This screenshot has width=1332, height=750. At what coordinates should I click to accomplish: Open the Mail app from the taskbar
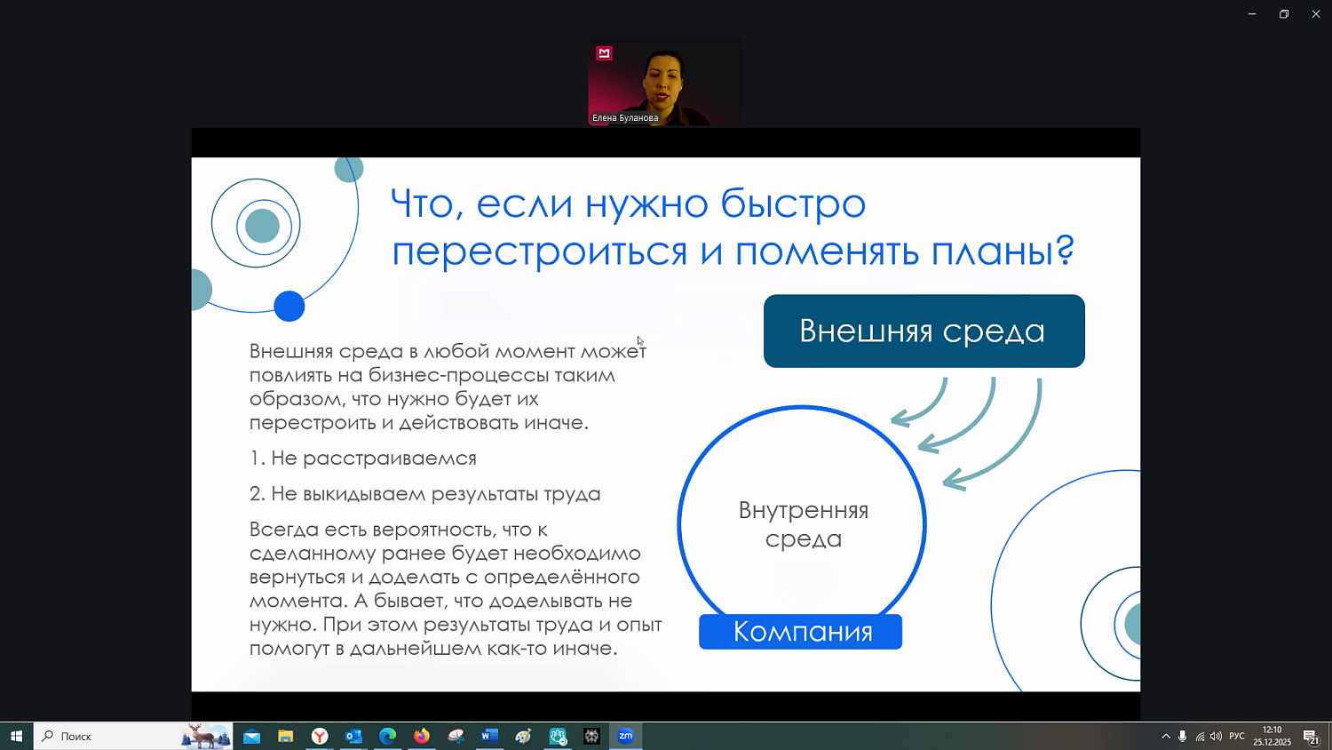click(x=251, y=736)
